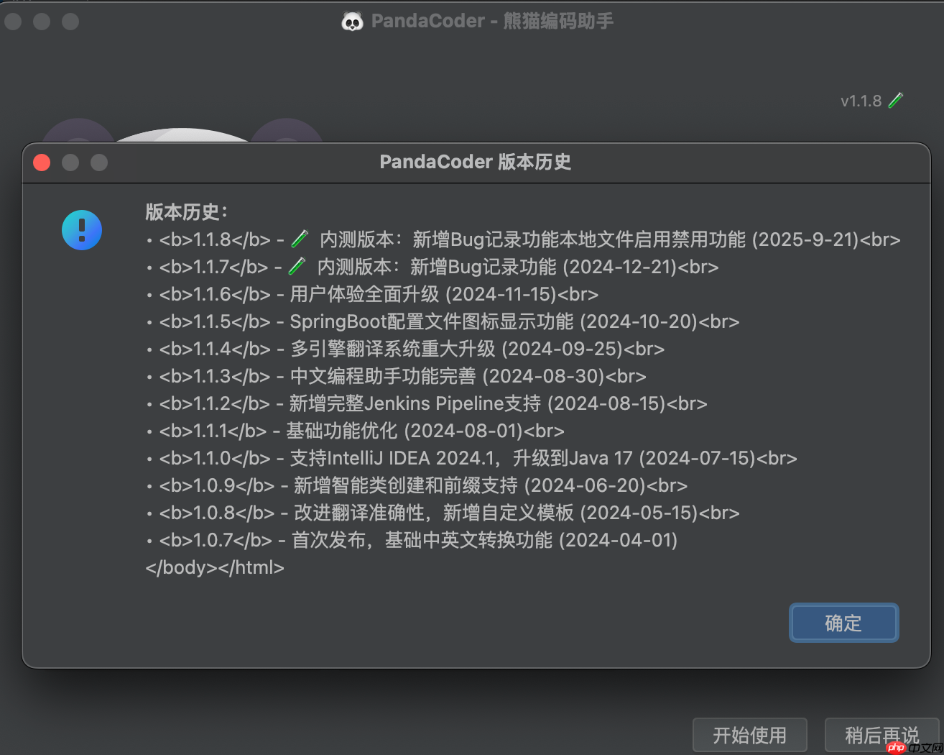944x755 pixels.
Task: Select the 1.1.0 Java 17 entry line
Action: pos(471,458)
